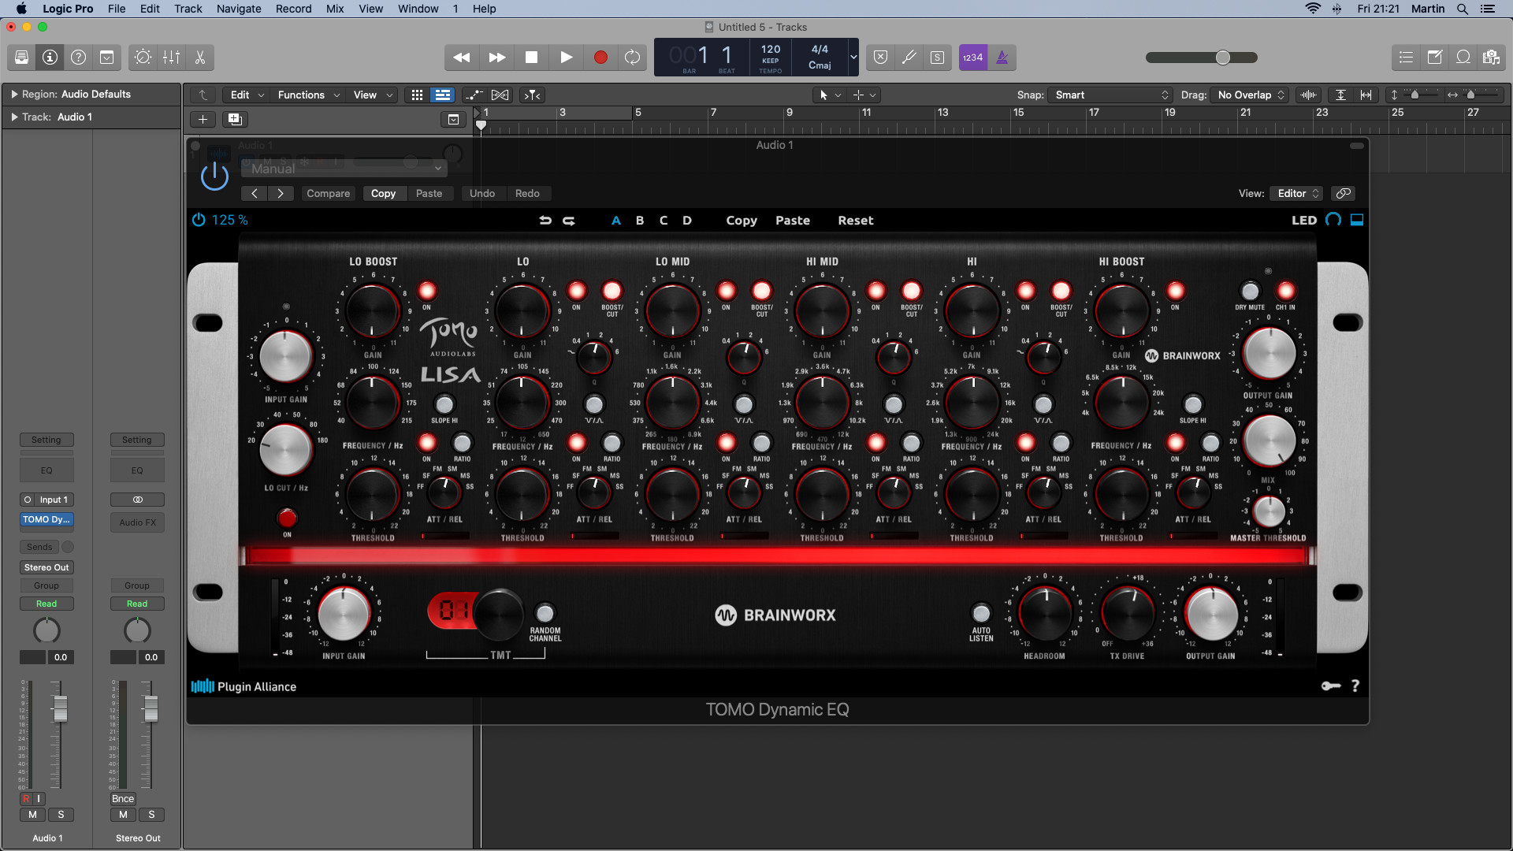Viewport: 1513px width, 851px height.
Task: Click the Fast Forward transport button
Action: pos(497,57)
